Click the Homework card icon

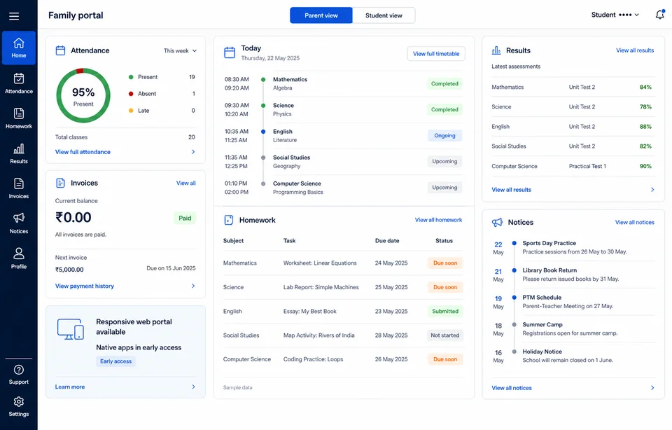[229, 220]
